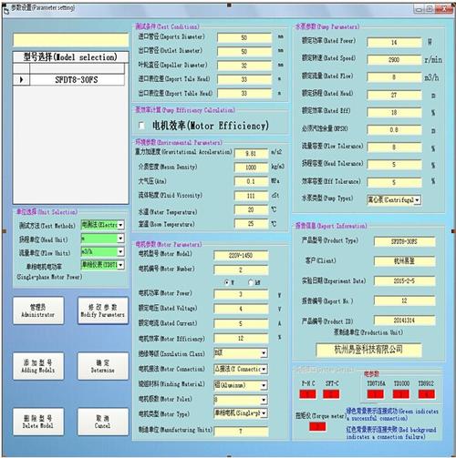The image size is (456, 458).
Task: Click the Imports Diameter input field
Action: click(244, 38)
